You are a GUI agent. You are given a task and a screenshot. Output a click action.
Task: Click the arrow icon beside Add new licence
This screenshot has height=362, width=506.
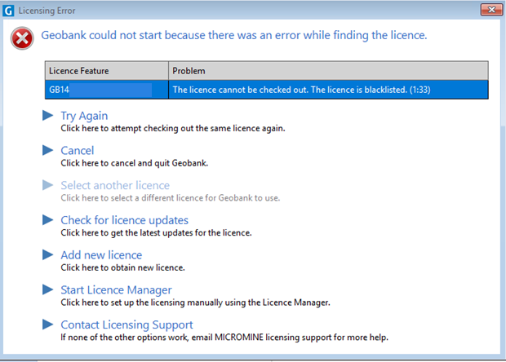tap(47, 255)
